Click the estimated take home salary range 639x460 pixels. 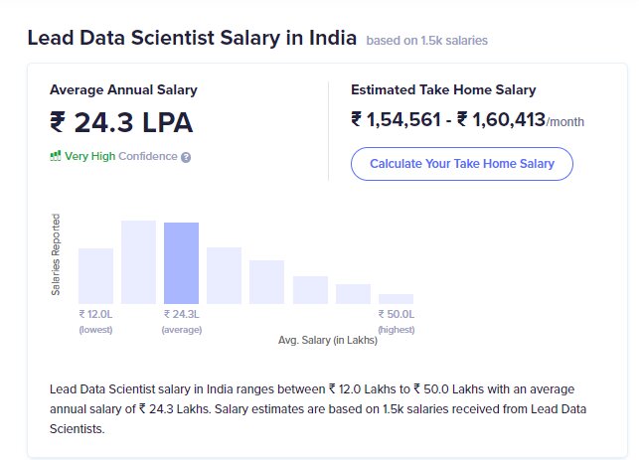(448, 120)
